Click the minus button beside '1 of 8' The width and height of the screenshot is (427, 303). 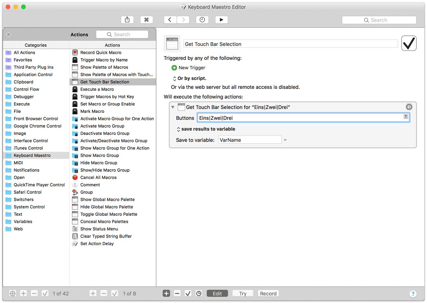click(x=104, y=293)
